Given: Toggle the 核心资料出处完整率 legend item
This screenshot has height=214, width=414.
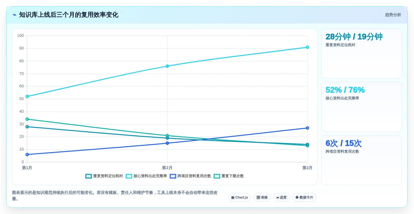Looking at the screenshot, I should point(146,176).
